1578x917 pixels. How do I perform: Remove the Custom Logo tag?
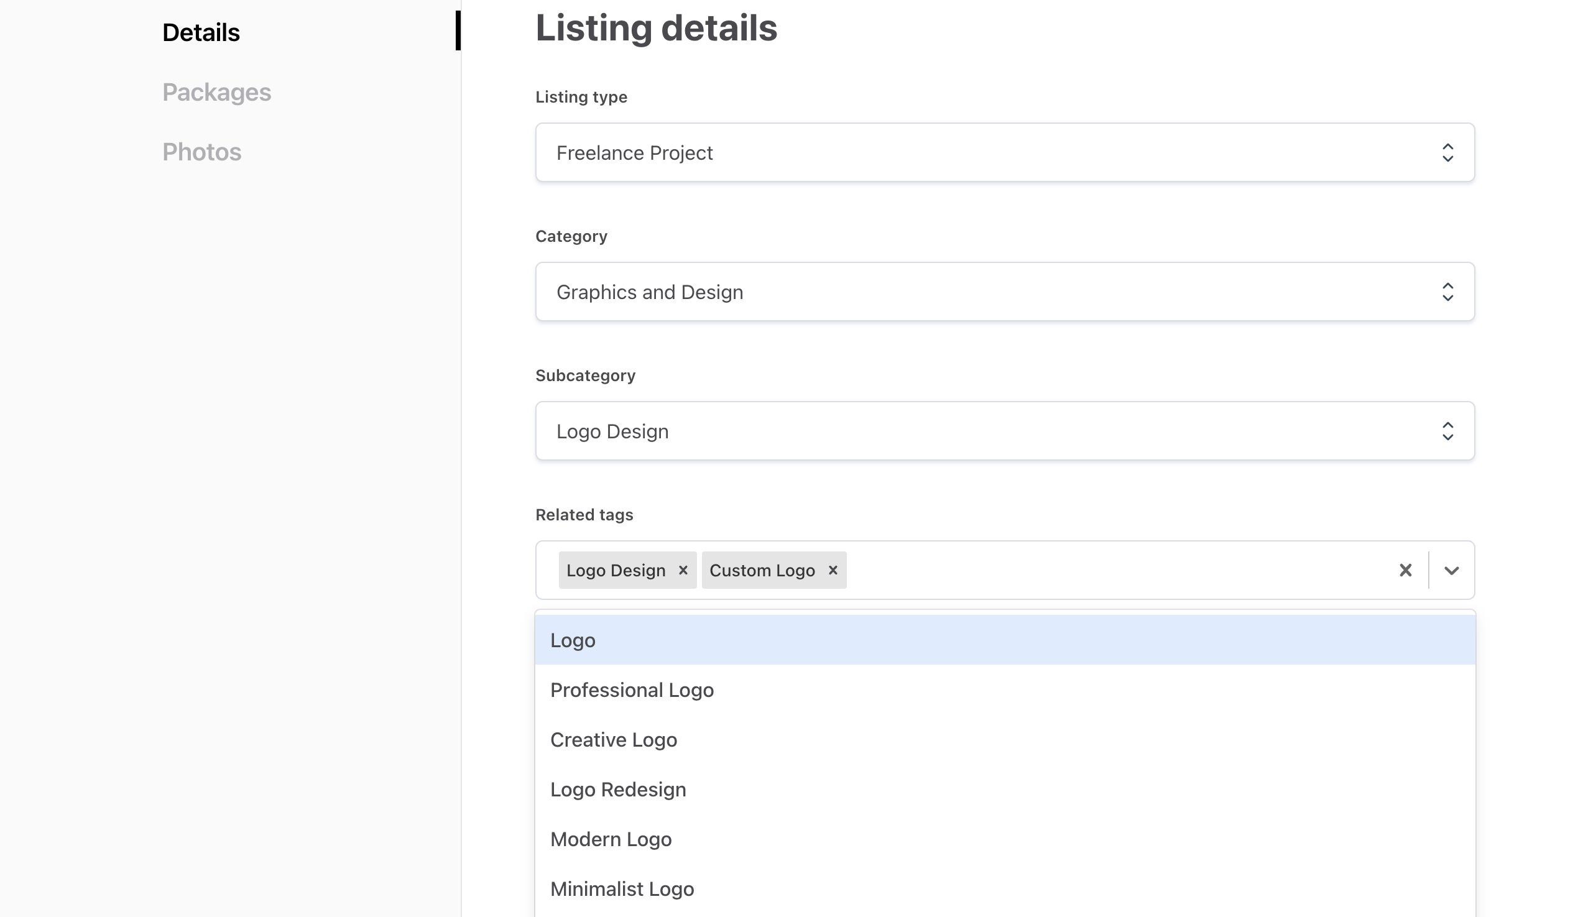(833, 570)
